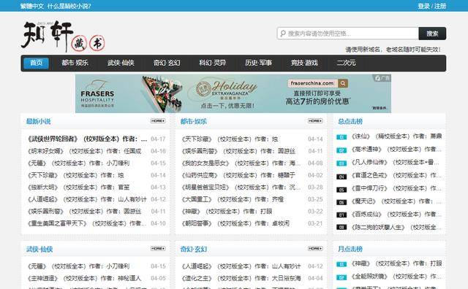
Task: Open MORE in 最新小说 section
Action: coord(158,121)
